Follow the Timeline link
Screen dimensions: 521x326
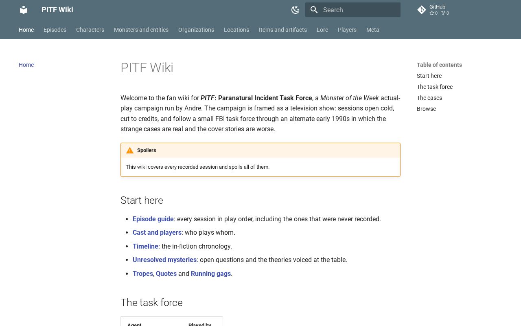click(145, 246)
